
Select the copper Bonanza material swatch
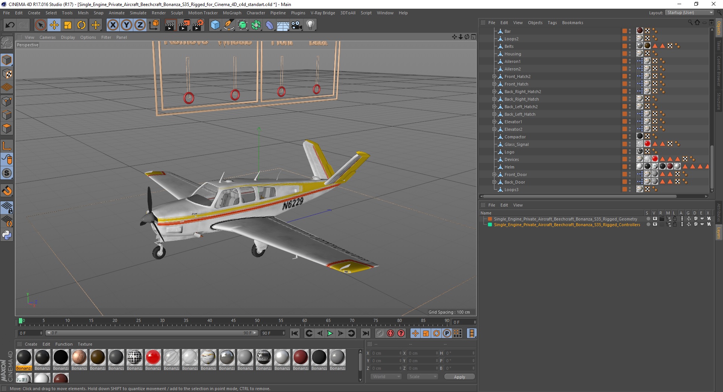click(x=79, y=357)
